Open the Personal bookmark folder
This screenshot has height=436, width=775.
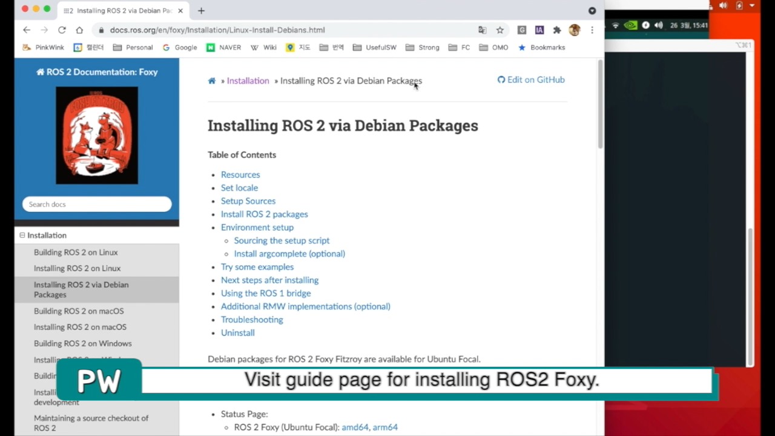click(x=133, y=47)
